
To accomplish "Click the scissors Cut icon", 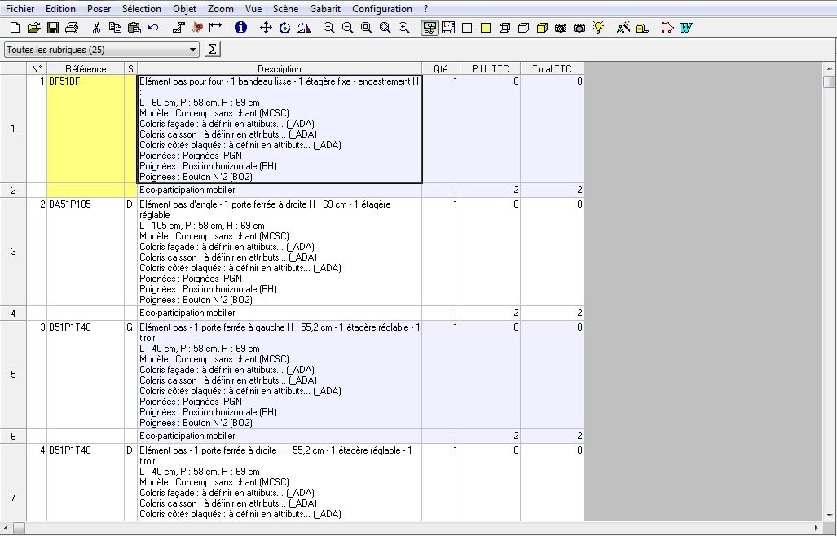I will [x=96, y=28].
